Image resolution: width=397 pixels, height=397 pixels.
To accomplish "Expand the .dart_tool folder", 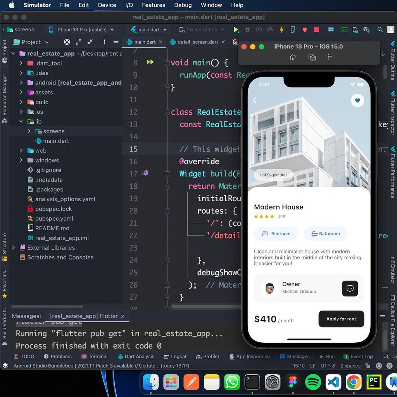I will [x=21, y=63].
